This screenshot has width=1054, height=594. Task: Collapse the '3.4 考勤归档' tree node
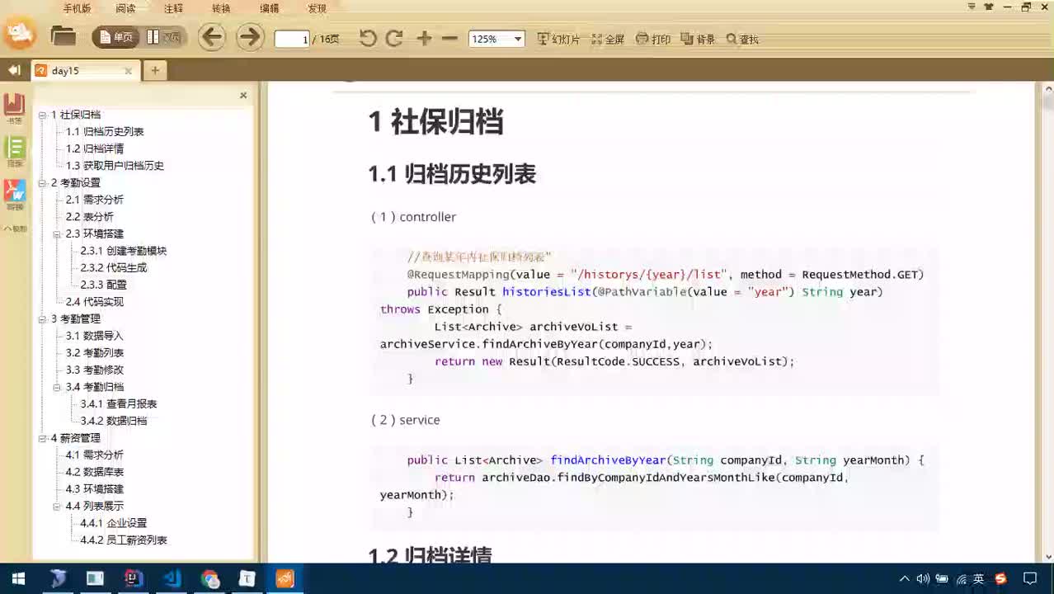tap(57, 387)
